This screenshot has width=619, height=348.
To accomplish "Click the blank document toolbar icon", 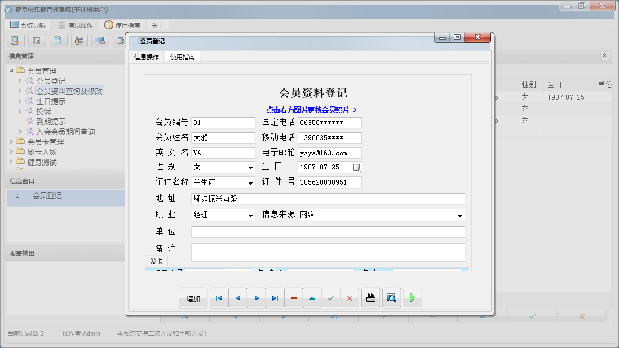I will tap(58, 41).
